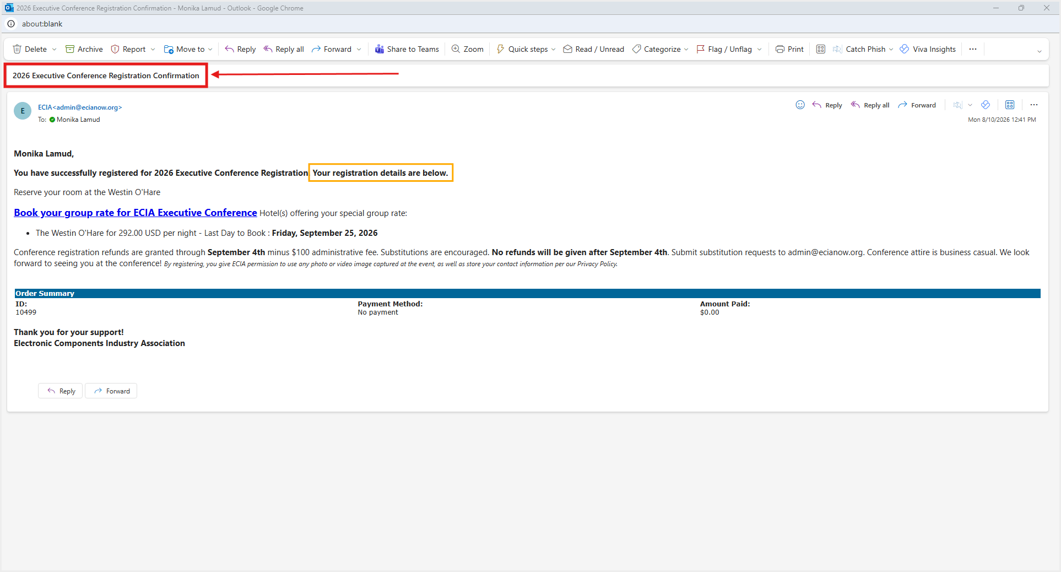The image size is (1061, 572).
Task: Open Quick steps from the toolbar
Action: (522, 49)
